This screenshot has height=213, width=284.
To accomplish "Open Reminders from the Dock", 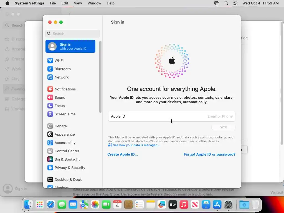I will [140, 205].
